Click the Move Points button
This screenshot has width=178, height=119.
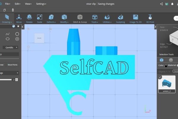[x=12, y=65]
